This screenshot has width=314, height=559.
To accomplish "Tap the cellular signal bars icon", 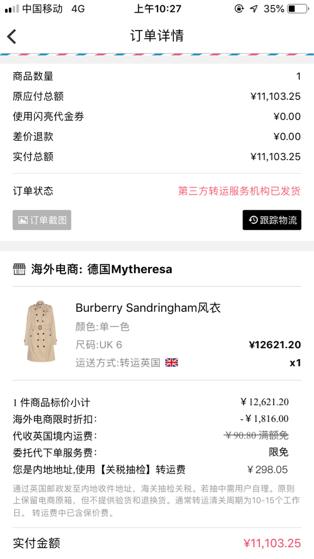I will click(x=12, y=9).
